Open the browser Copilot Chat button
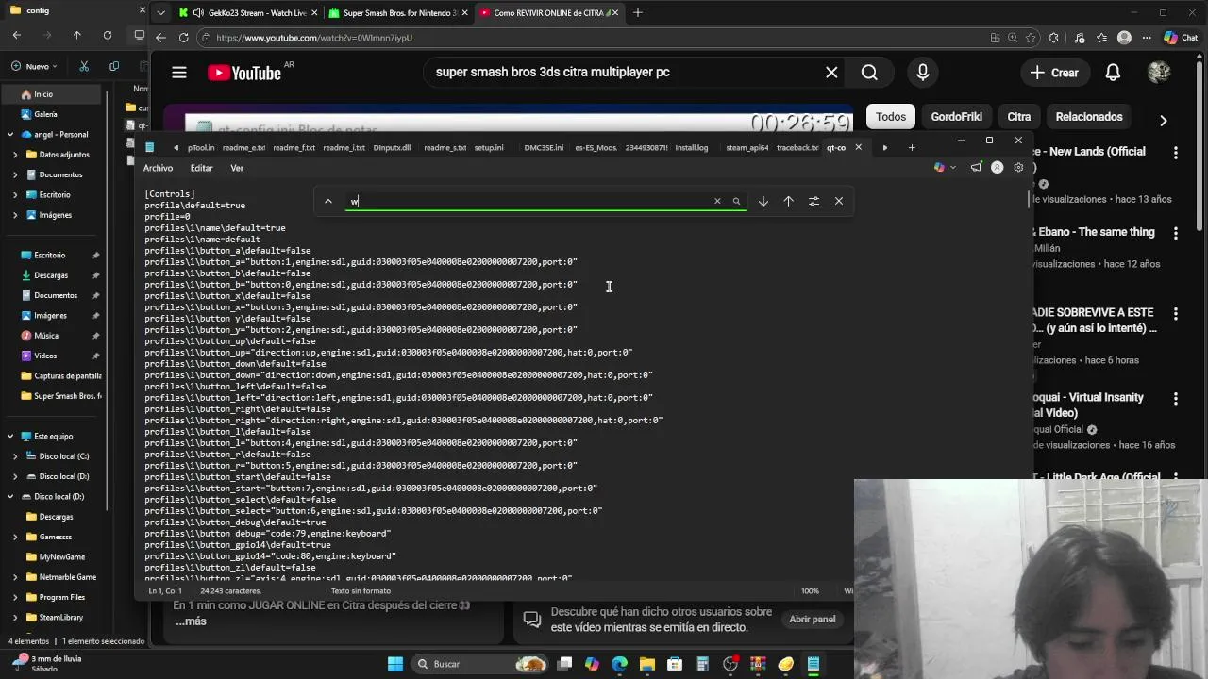The width and height of the screenshot is (1208, 679). click(1180, 38)
